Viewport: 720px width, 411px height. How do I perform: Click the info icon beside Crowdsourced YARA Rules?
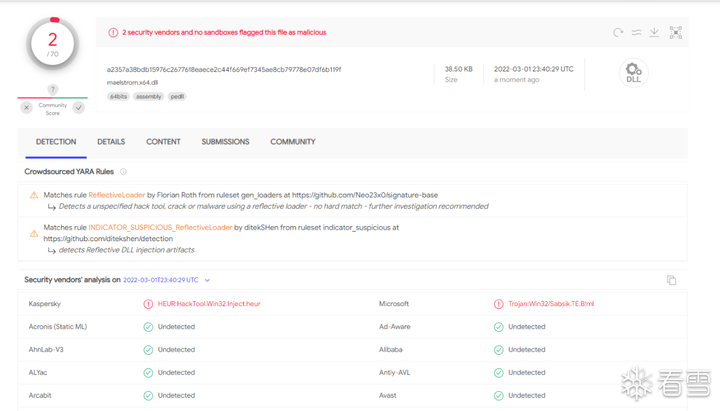tap(124, 172)
